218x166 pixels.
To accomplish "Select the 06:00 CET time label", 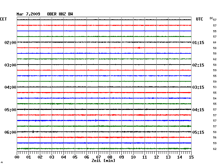I will 10,132.
